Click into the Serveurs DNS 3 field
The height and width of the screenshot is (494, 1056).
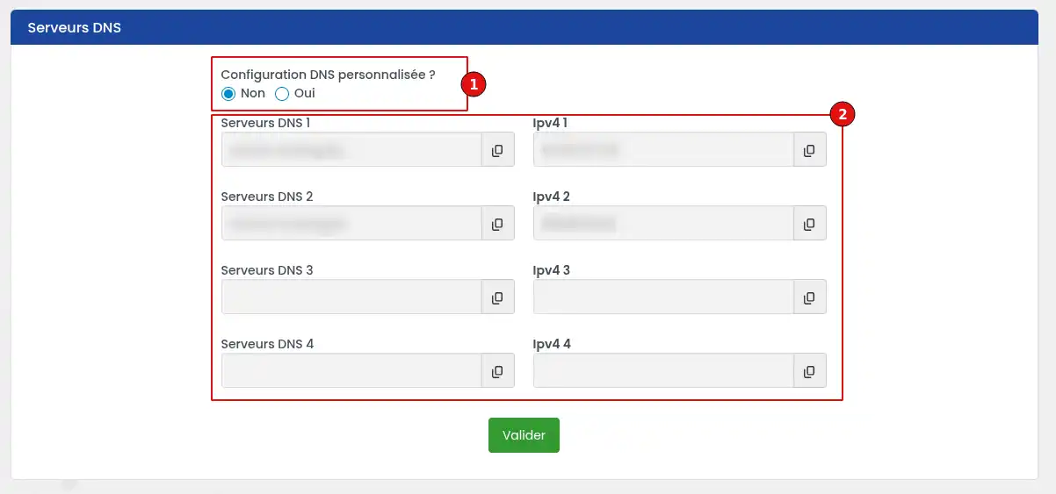[351, 297]
